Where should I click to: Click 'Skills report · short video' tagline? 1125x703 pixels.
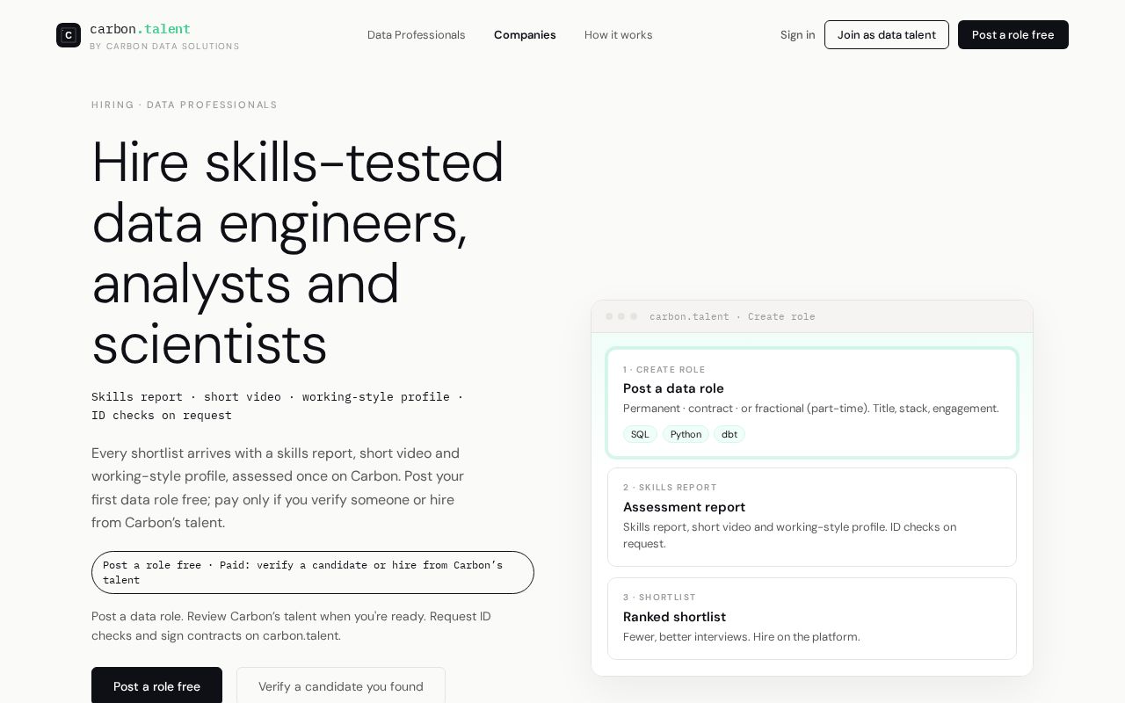pyautogui.click(x=278, y=406)
